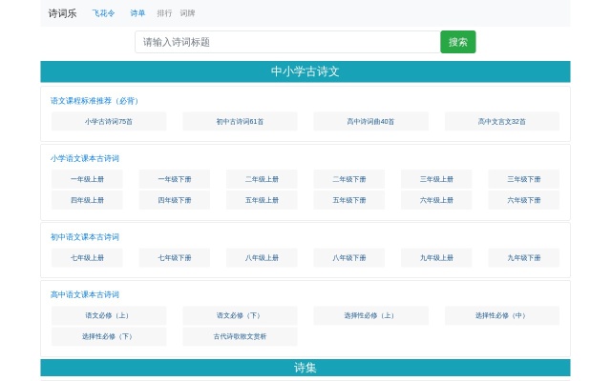
Task: Open 小学古诗词75首 collection
Action: pyautogui.click(x=109, y=122)
